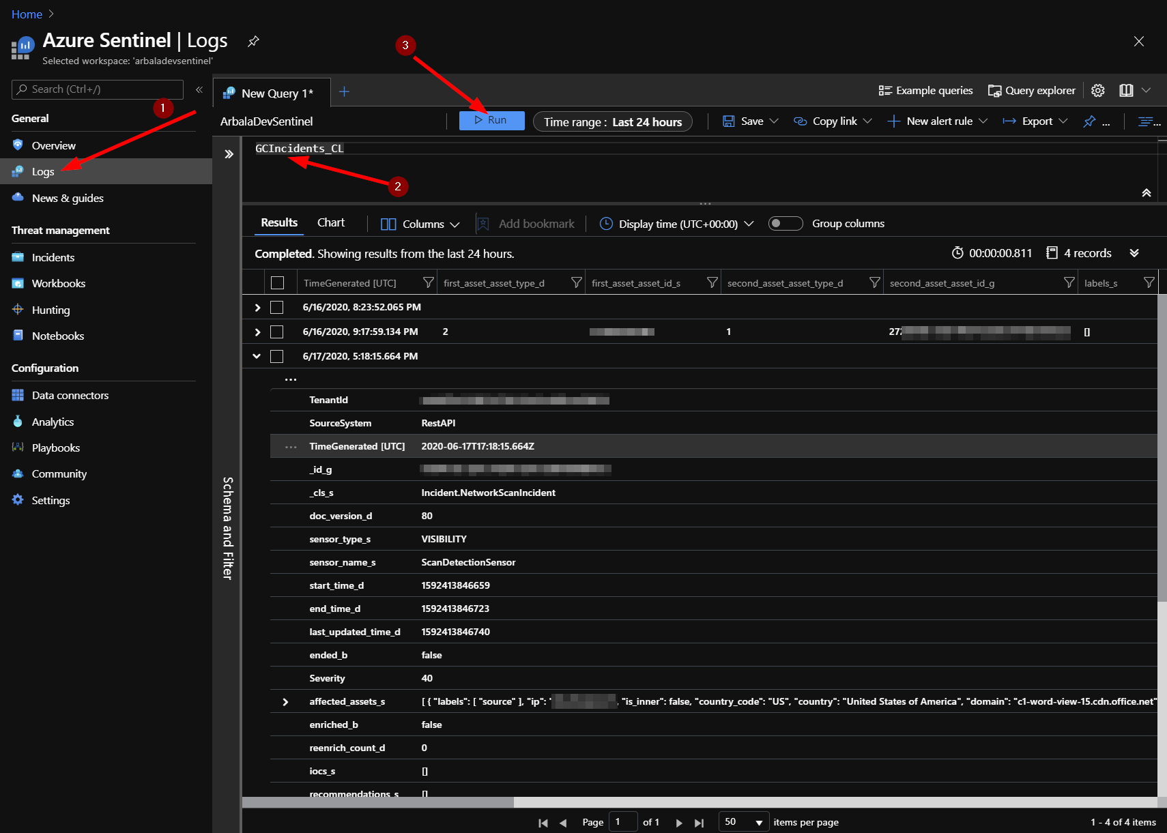This screenshot has width=1167, height=833.
Task: Run the query
Action: point(491,120)
